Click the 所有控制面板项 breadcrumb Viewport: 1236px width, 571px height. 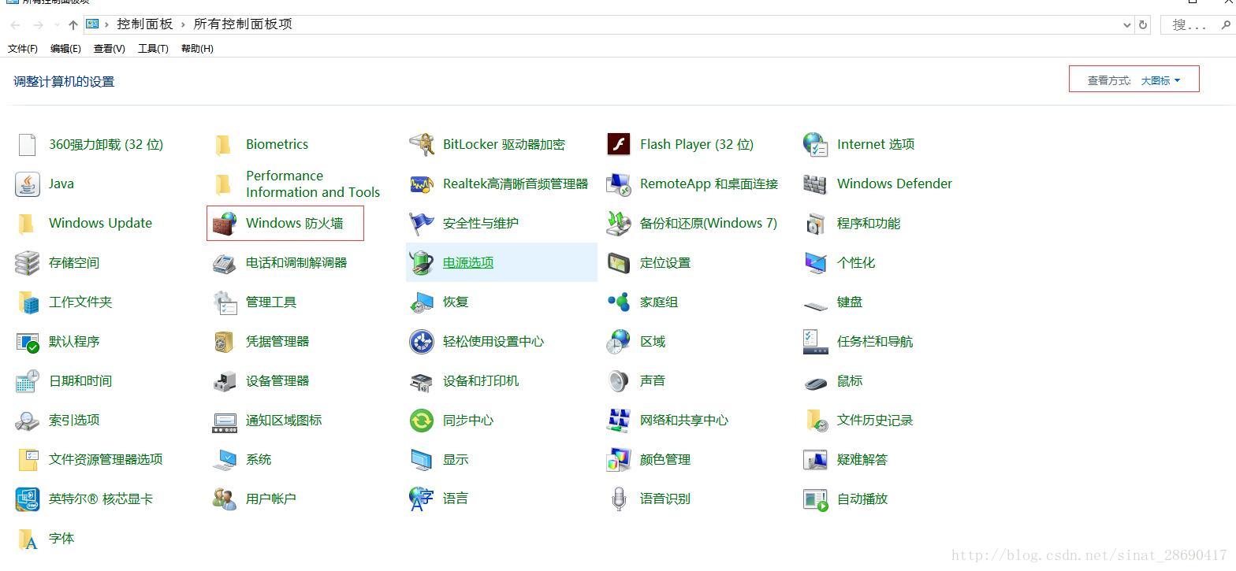point(243,24)
